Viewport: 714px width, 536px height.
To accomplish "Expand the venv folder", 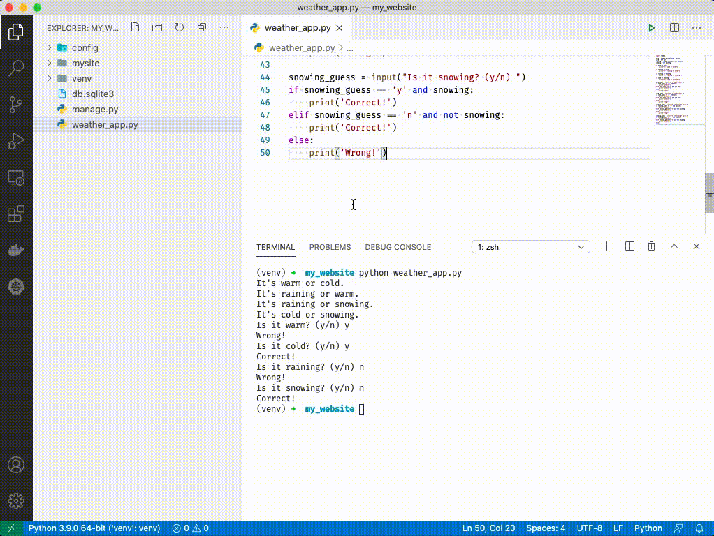I will pyautogui.click(x=81, y=79).
